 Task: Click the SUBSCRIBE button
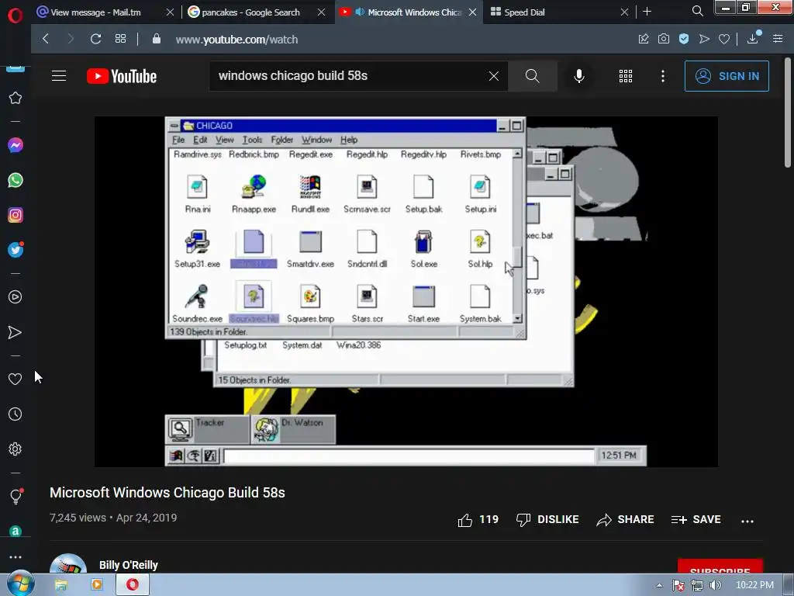tap(720, 566)
